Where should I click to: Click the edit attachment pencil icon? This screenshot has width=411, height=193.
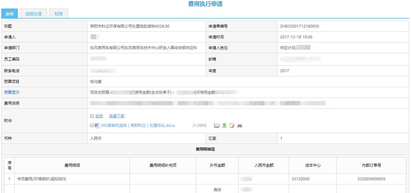click(x=232, y=126)
